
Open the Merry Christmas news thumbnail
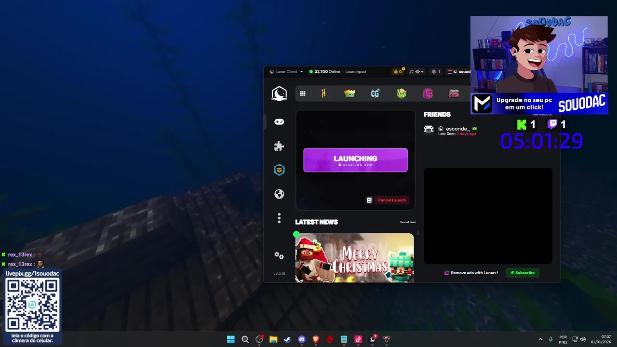[x=354, y=258]
